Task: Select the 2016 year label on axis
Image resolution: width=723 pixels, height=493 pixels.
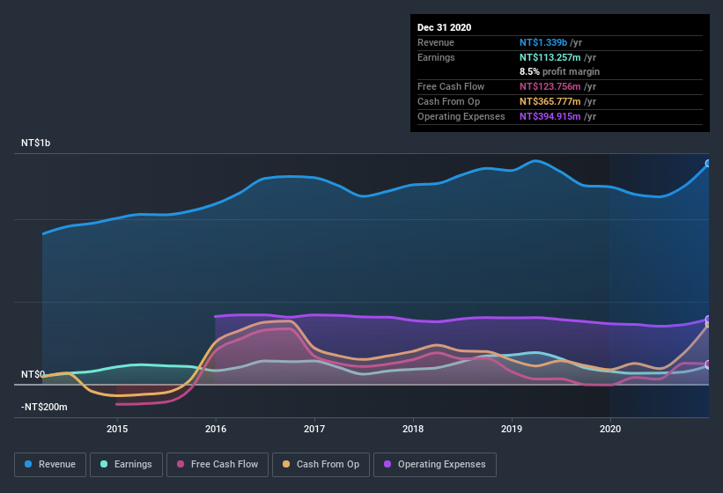Action: [x=216, y=429]
